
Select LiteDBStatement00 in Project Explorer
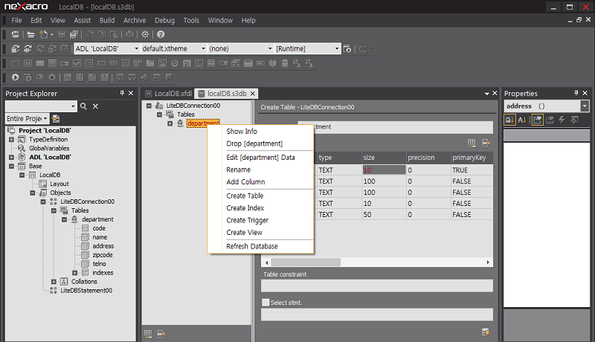(86, 291)
